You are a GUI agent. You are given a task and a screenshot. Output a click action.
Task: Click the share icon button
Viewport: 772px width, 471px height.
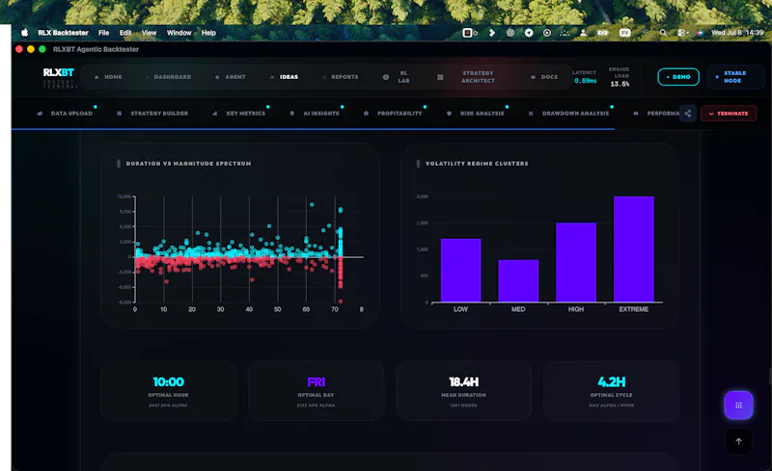687,113
